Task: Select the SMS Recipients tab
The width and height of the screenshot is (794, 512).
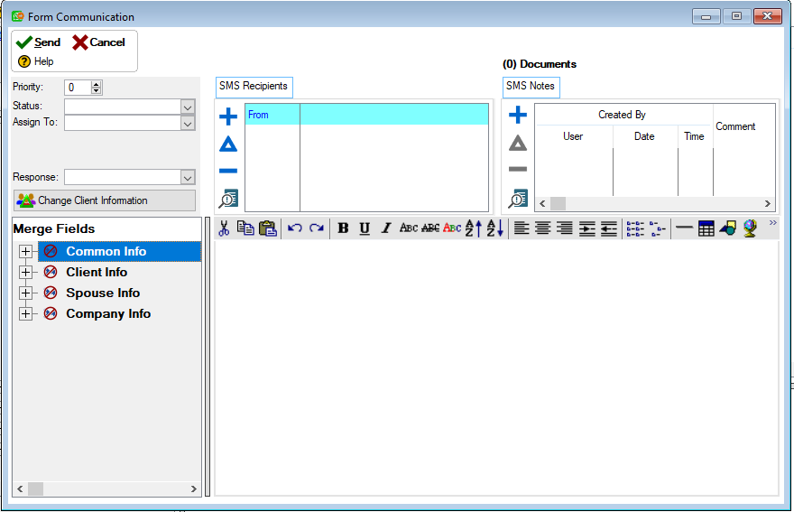Action: pos(254,87)
